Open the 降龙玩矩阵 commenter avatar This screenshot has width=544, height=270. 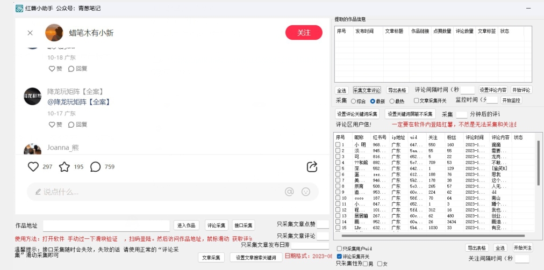coord(32,97)
